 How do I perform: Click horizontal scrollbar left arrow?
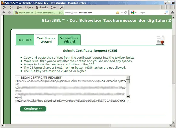click(x=2, y=125)
